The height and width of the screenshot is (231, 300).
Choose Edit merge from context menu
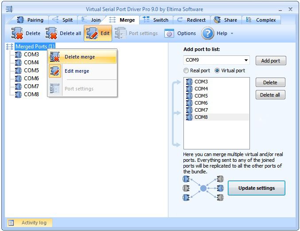pyautogui.click(x=82, y=71)
